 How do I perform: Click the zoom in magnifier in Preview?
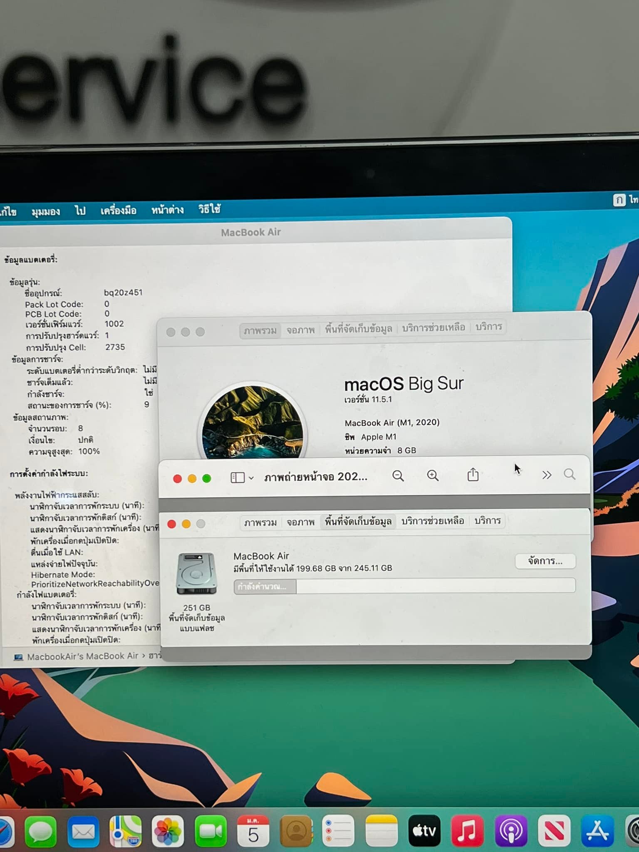(433, 476)
